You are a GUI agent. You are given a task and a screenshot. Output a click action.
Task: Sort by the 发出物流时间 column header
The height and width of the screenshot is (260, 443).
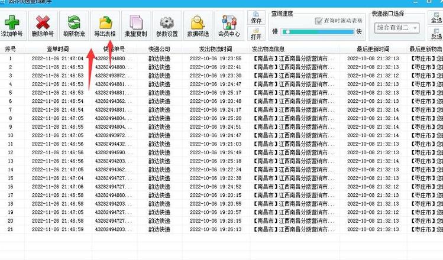(x=215, y=49)
